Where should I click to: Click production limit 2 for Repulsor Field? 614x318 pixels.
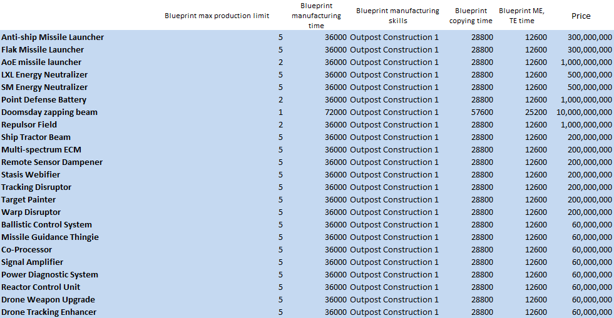(x=280, y=124)
